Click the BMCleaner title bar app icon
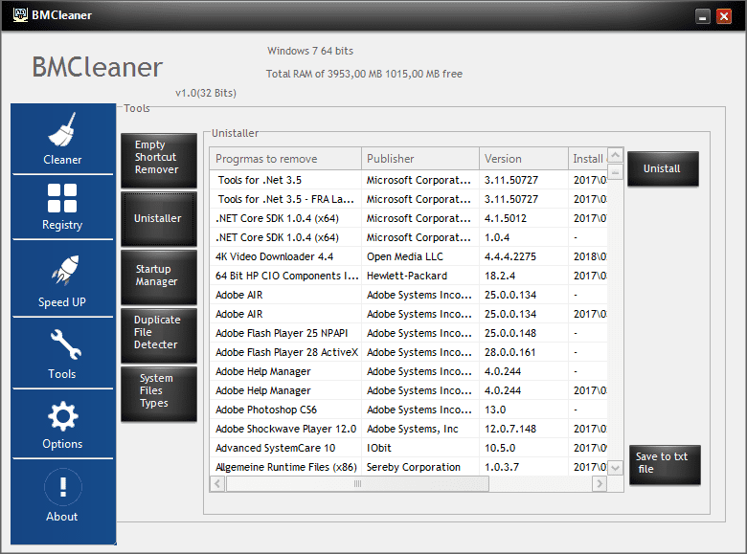 (x=20, y=14)
